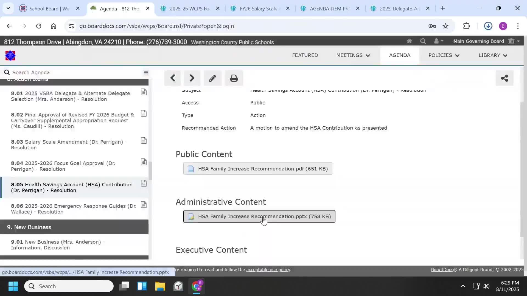Image resolution: width=527 pixels, height=296 pixels.
Task: Open File Explorer from the taskbar
Action: click(160, 286)
